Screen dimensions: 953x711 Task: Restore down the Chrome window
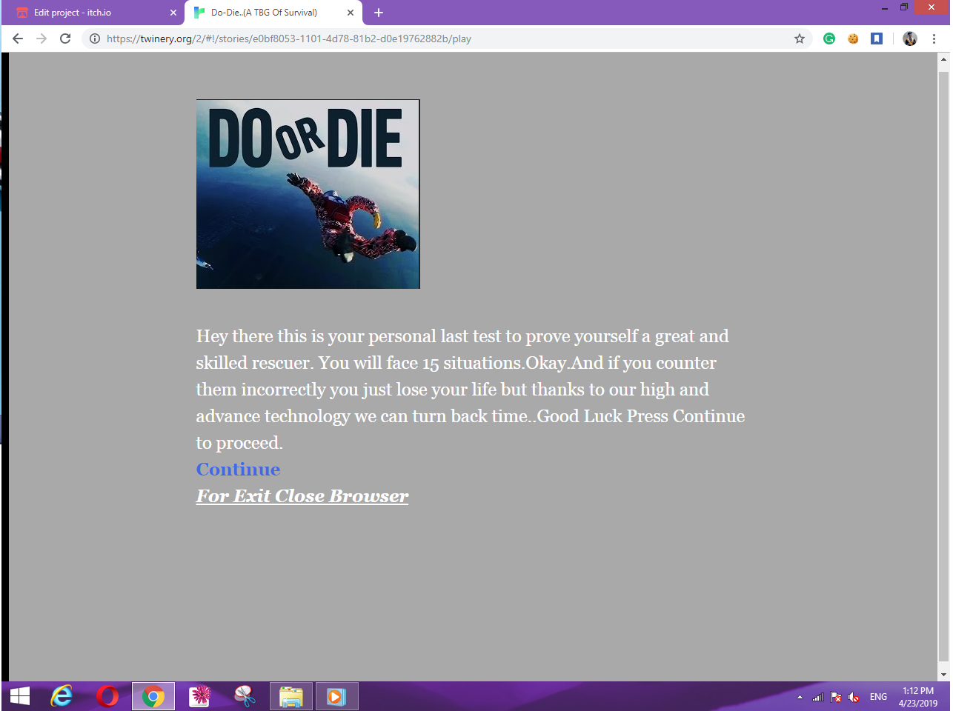[904, 7]
